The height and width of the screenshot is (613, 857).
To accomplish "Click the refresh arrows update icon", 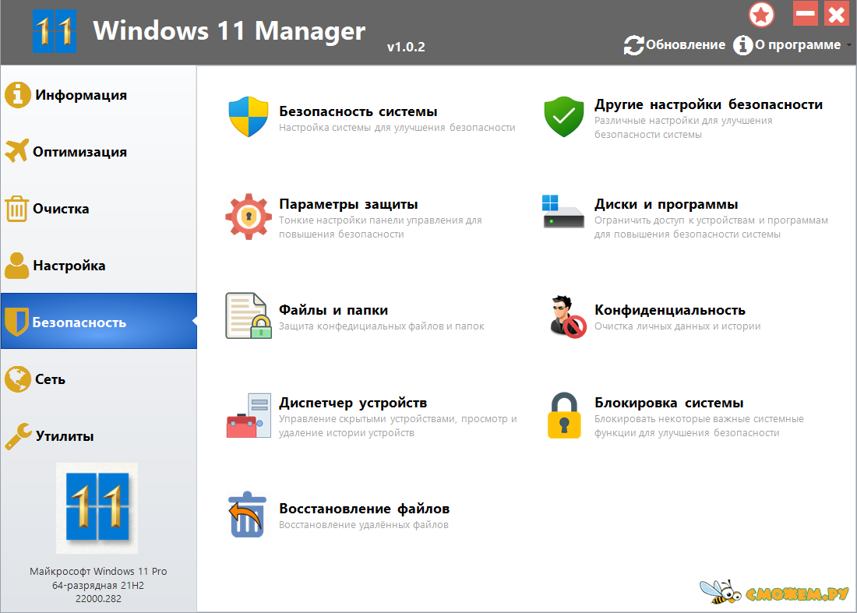I will pos(633,45).
